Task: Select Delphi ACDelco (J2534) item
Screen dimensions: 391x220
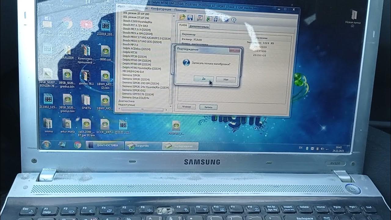Action: [137, 49]
